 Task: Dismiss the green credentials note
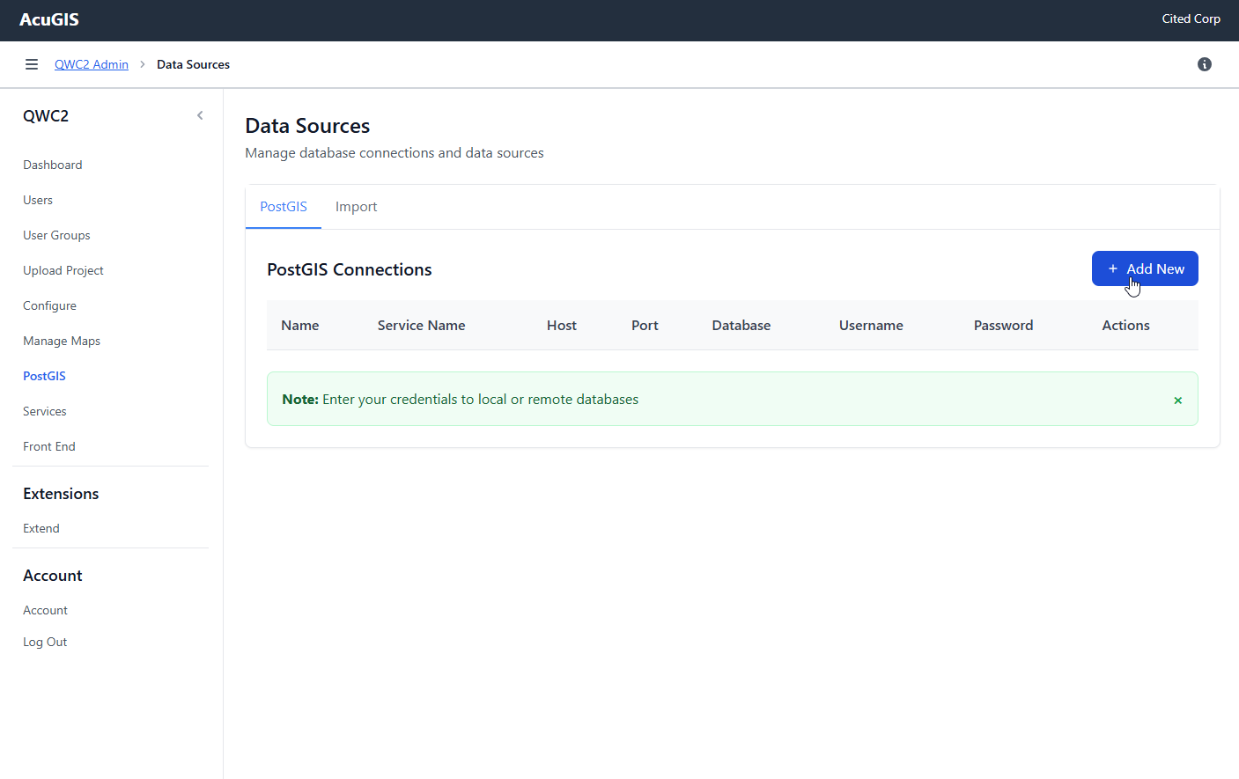1177,401
